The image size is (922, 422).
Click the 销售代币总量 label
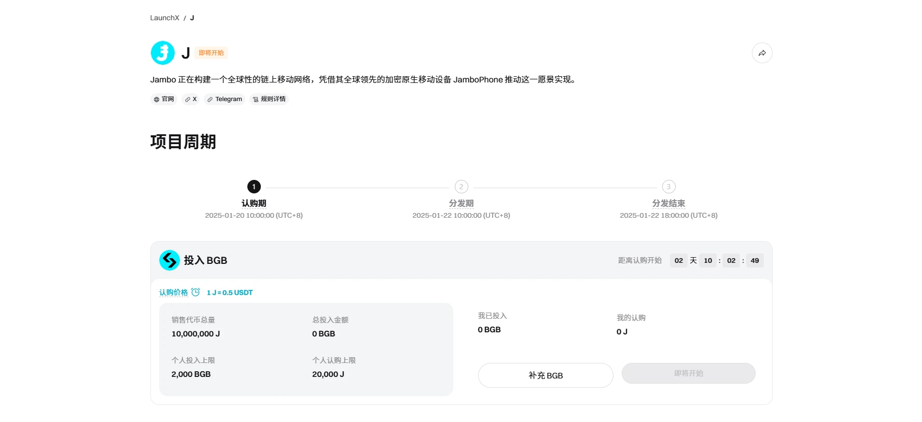coord(193,320)
